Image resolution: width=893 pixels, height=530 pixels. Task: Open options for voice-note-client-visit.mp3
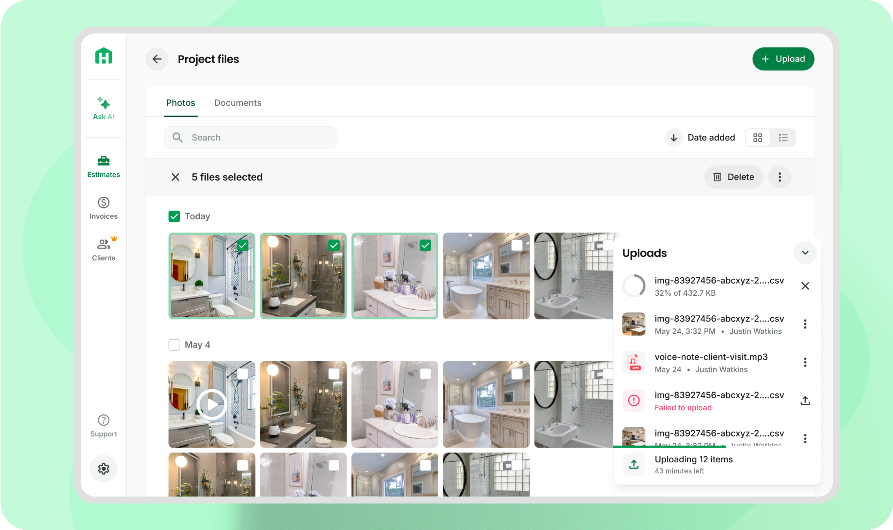coord(805,363)
